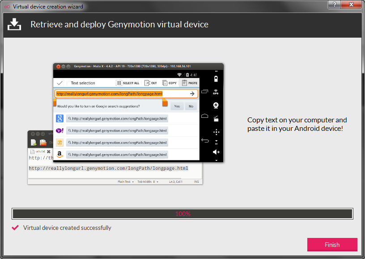Open wizard help with the question mark button
Screen dimensions: 365x259
pyautogui.click(x=335, y=4)
